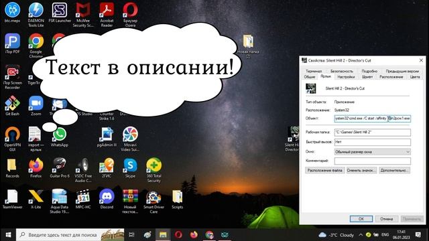The image size is (429, 241).
Task: Open File Explorer from the taskbar
Action: [163, 235]
